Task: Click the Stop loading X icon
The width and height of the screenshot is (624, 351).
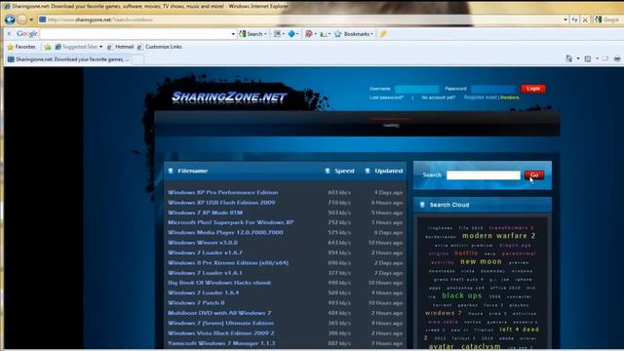Action: click(585, 19)
